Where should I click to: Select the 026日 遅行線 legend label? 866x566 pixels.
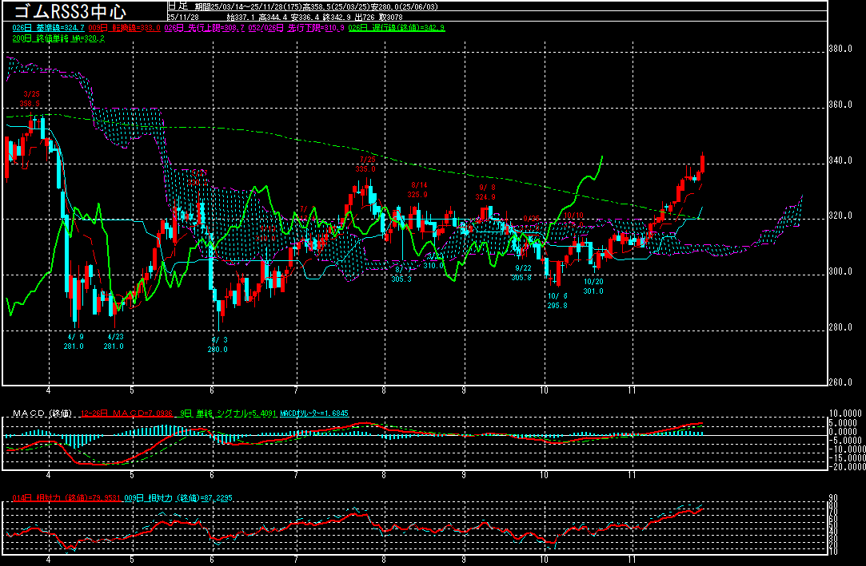[x=394, y=28]
